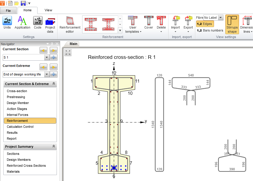This screenshot has width=253, height=181.
Task: Open the File tab
Action: click(8, 10)
